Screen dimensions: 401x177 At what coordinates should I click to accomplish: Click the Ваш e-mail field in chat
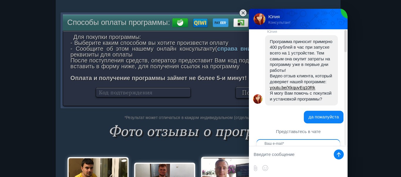(x=298, y=143)
